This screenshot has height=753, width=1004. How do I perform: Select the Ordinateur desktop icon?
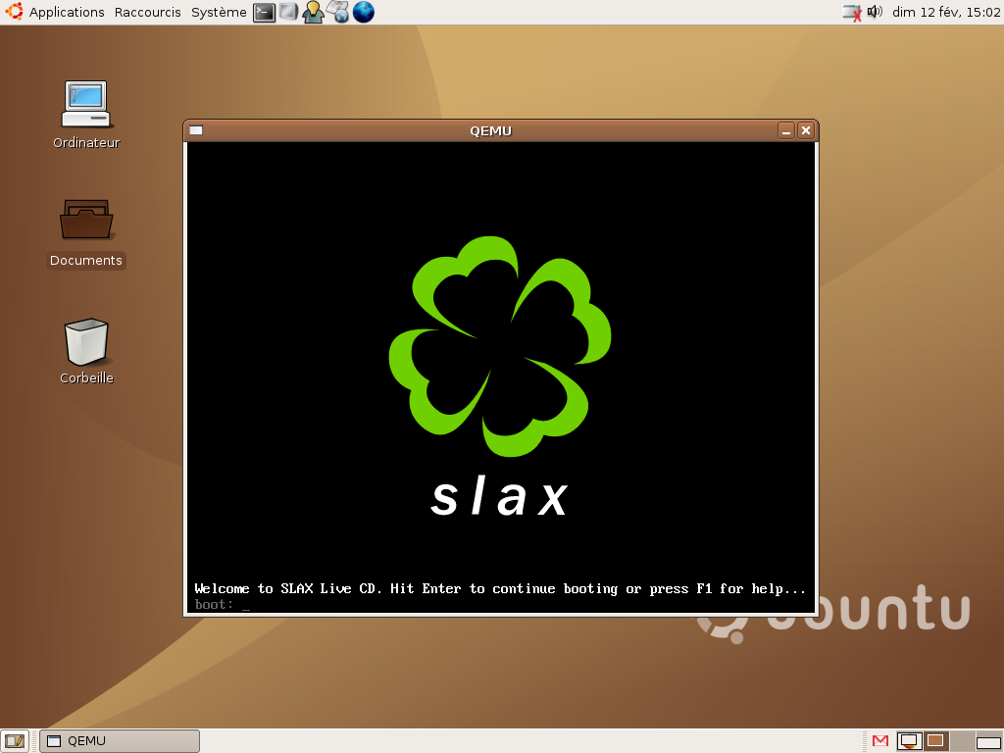(x=86, y=116)
